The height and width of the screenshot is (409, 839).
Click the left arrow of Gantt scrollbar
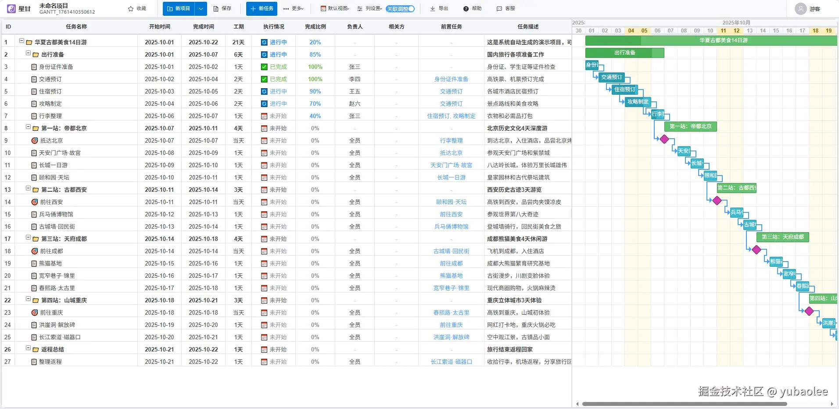coord(577,404)
